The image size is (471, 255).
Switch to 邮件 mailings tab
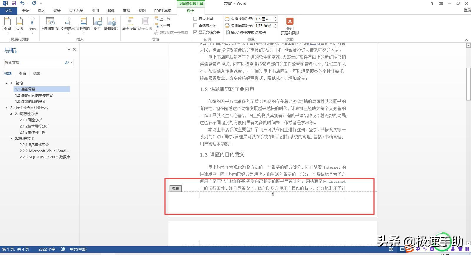point(111,11)
